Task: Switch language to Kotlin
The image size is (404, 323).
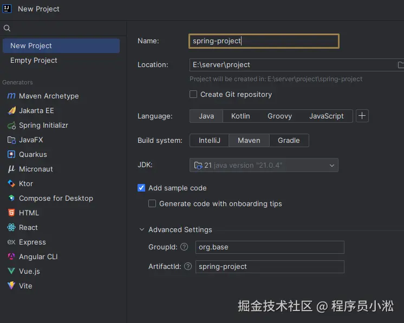Action: pyautogui.click(x=240, y=116)
